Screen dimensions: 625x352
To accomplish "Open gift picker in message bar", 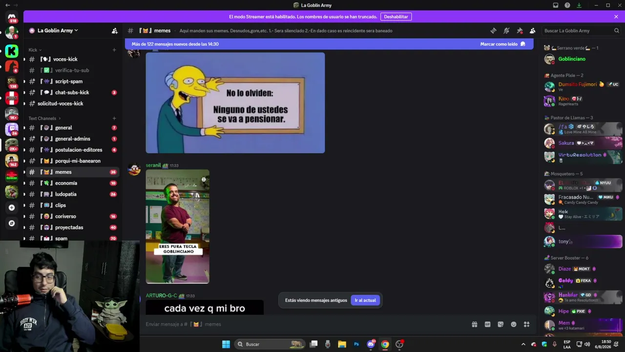I will coord(474,324).
